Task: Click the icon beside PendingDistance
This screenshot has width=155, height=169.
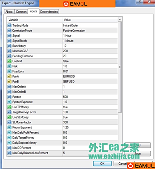Action: tap(9, 56)
